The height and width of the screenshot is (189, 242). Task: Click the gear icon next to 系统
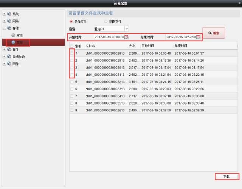[9, 14]
